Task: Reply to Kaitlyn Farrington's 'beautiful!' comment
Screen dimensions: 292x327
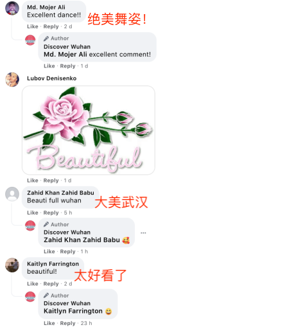Action: point(51,284)
